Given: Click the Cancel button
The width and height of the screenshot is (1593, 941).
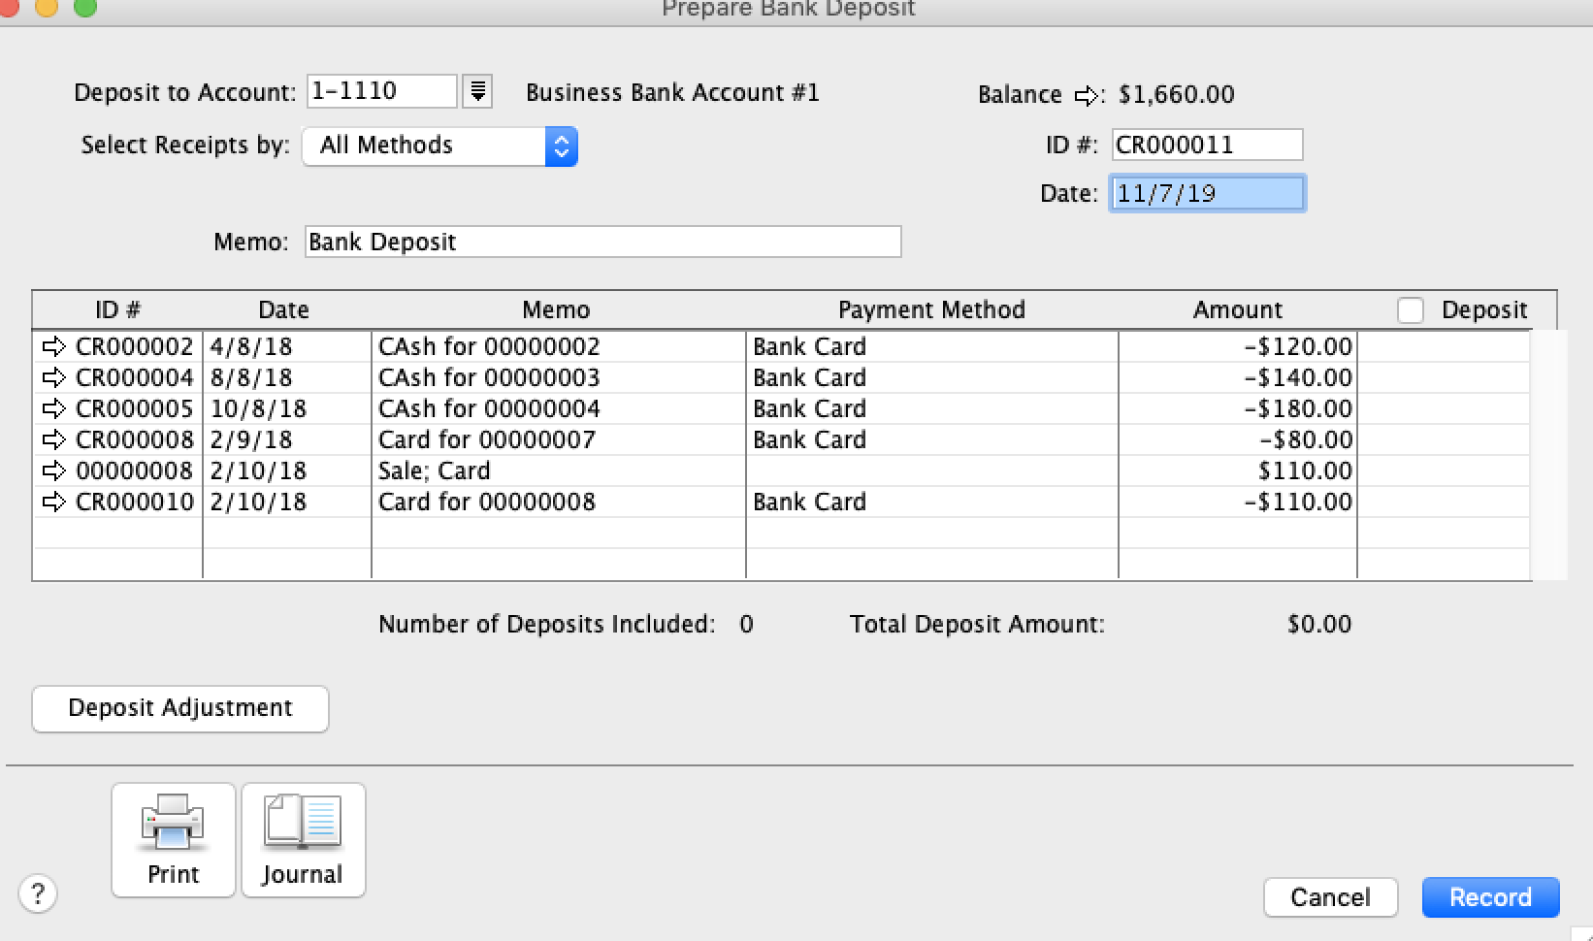Looking at the screenshot, I should pos(1330,896).
